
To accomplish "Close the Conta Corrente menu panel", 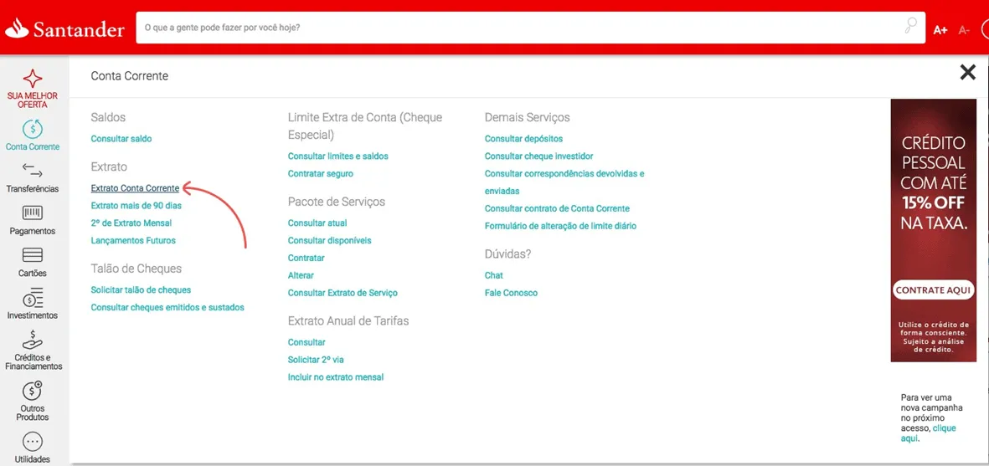I will (x=967, y=73).
